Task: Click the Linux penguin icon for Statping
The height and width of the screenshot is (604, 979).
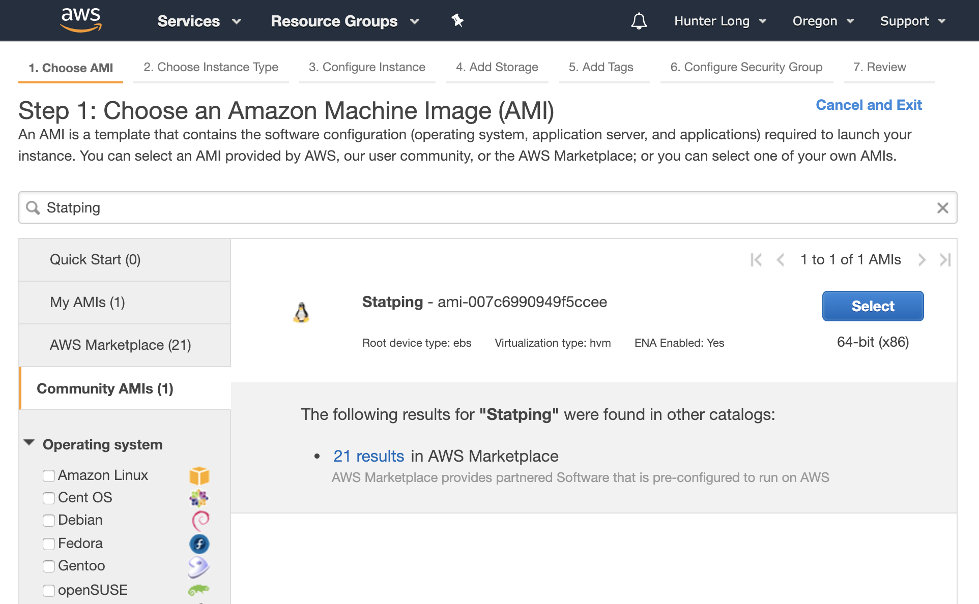Action: point(301,312)
